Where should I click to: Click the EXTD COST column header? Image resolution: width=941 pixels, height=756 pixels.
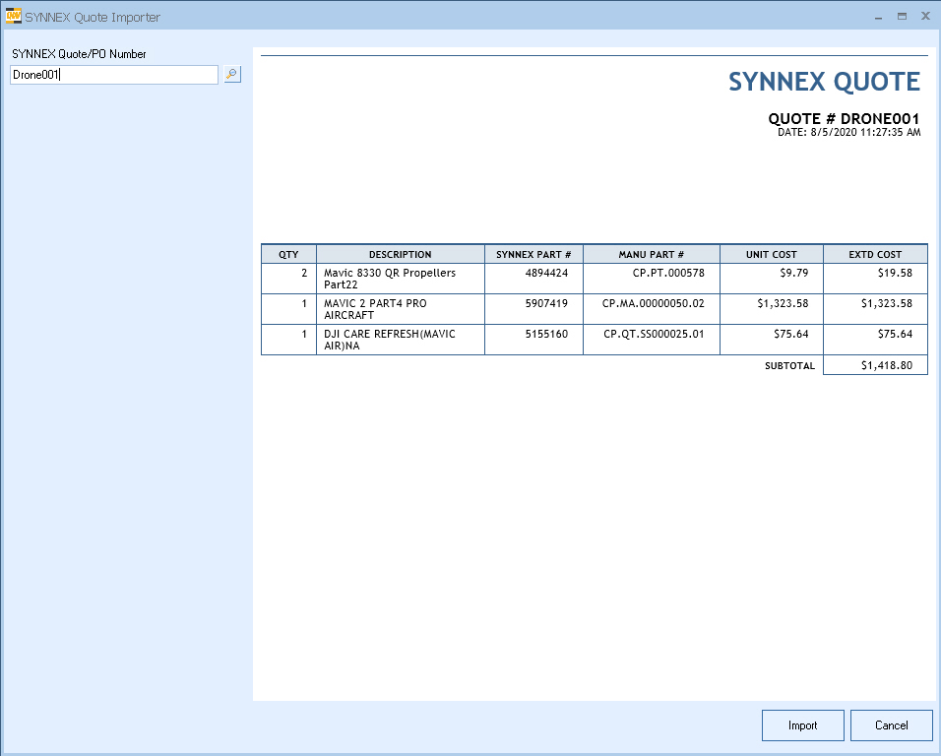(x=875, y=254)
